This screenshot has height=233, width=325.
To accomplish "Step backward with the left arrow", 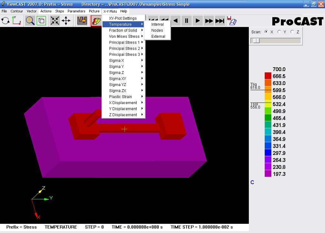I will [176, 21].
